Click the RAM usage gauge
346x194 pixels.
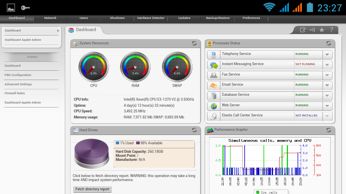[135, 67]
